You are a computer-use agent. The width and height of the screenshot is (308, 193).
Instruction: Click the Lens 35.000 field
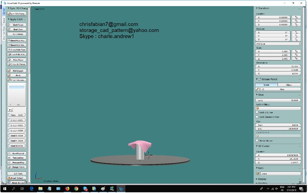point(278,100)
